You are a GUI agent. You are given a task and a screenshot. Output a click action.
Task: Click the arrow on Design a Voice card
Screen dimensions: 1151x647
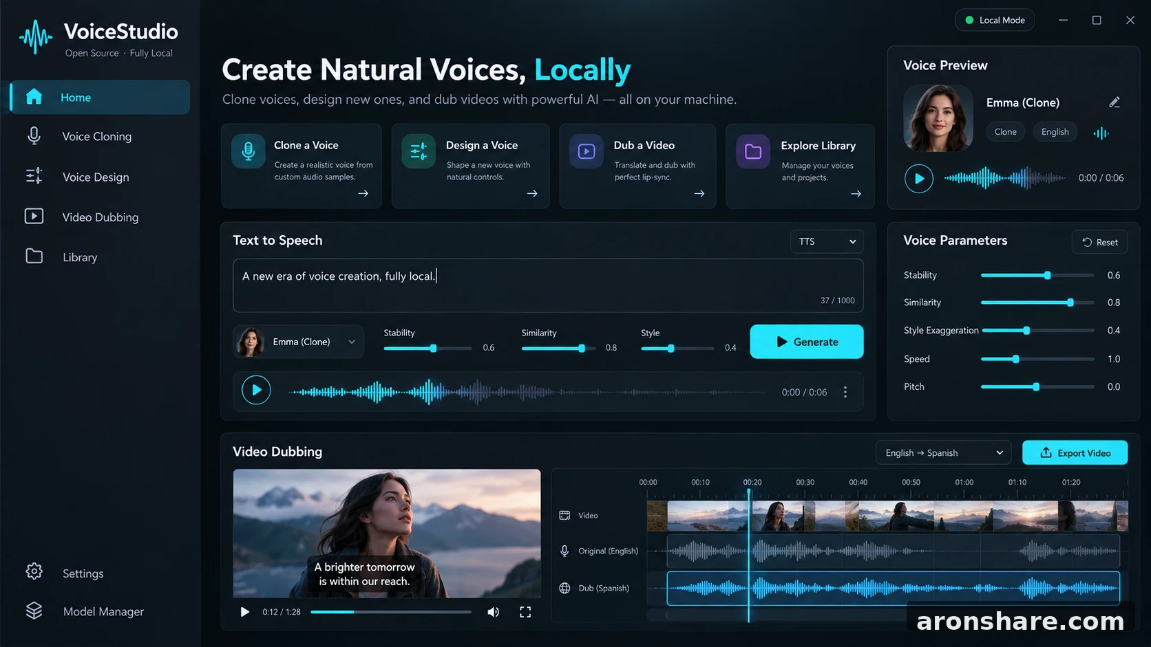[532, 194]
